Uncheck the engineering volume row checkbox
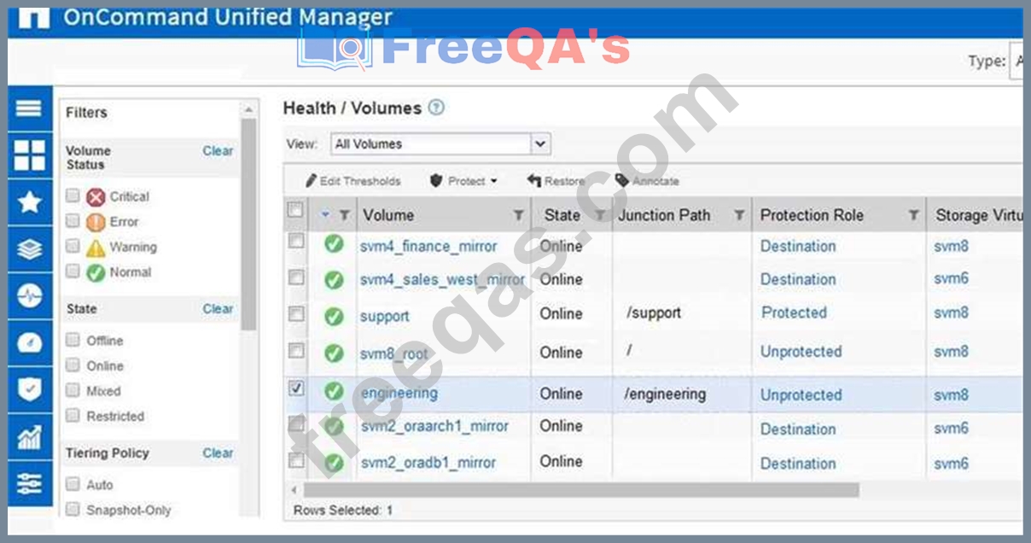Image resolution: width=1031 pixels, height=543 pixels. pos(296,388)
